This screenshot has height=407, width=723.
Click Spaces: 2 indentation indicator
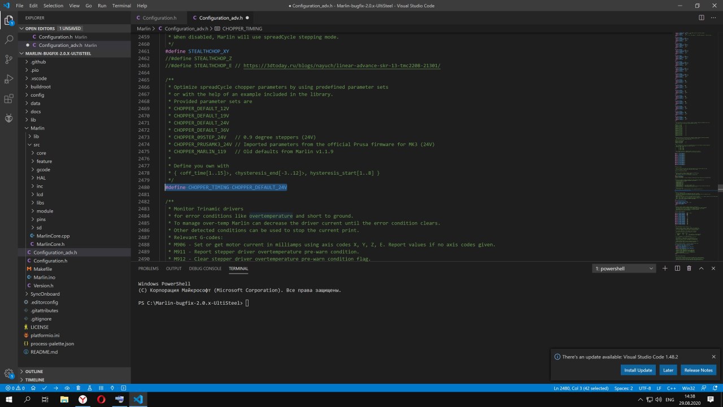[x=624, y=388]
